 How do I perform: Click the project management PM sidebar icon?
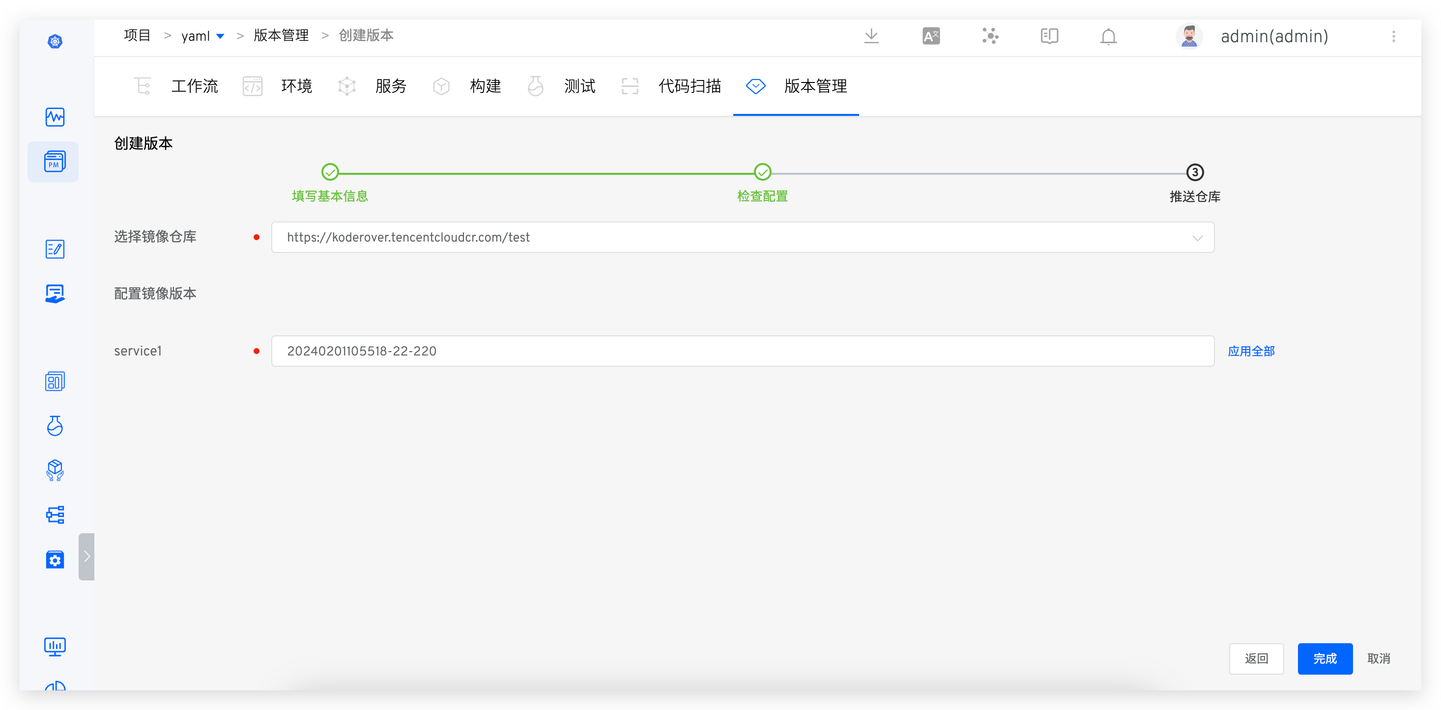54,162
